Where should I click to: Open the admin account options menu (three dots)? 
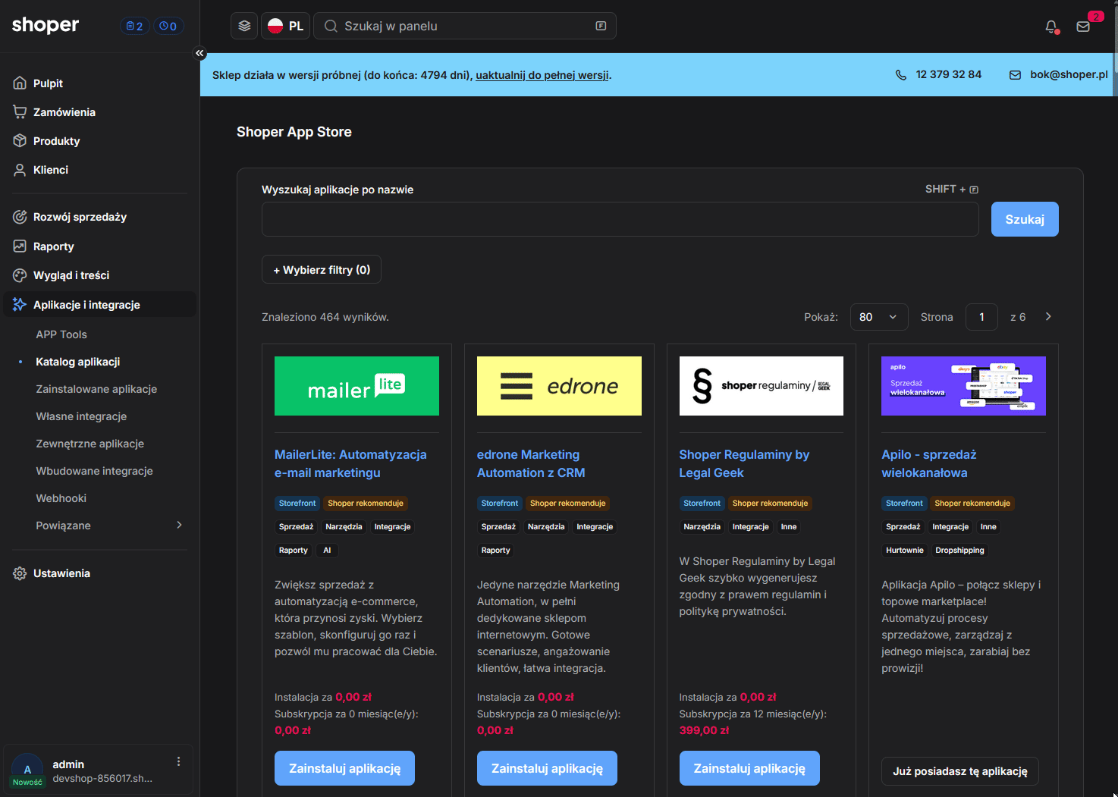pyautogui.click(x=178, y=761)
